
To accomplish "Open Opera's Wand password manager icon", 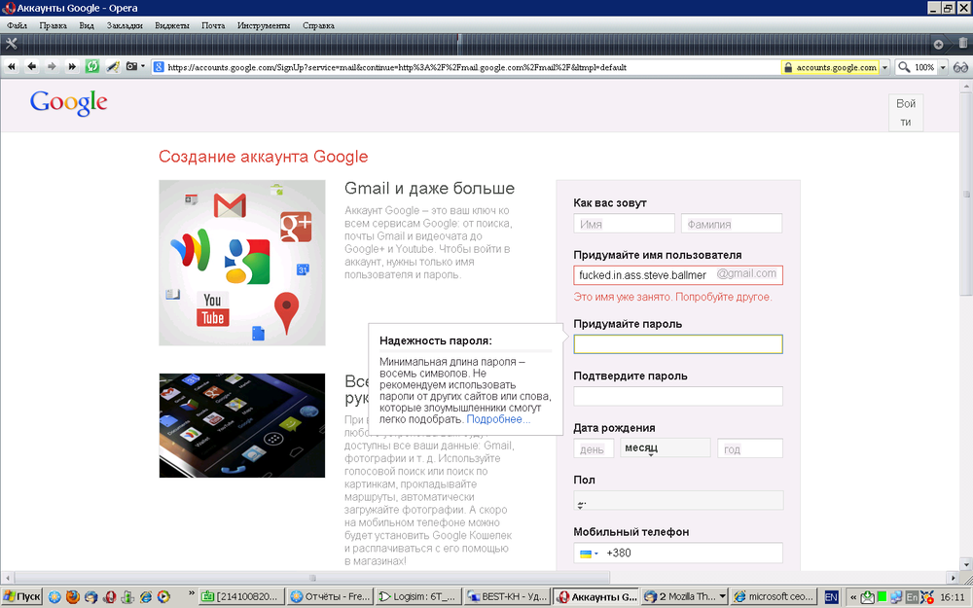I will pos(112,66).
